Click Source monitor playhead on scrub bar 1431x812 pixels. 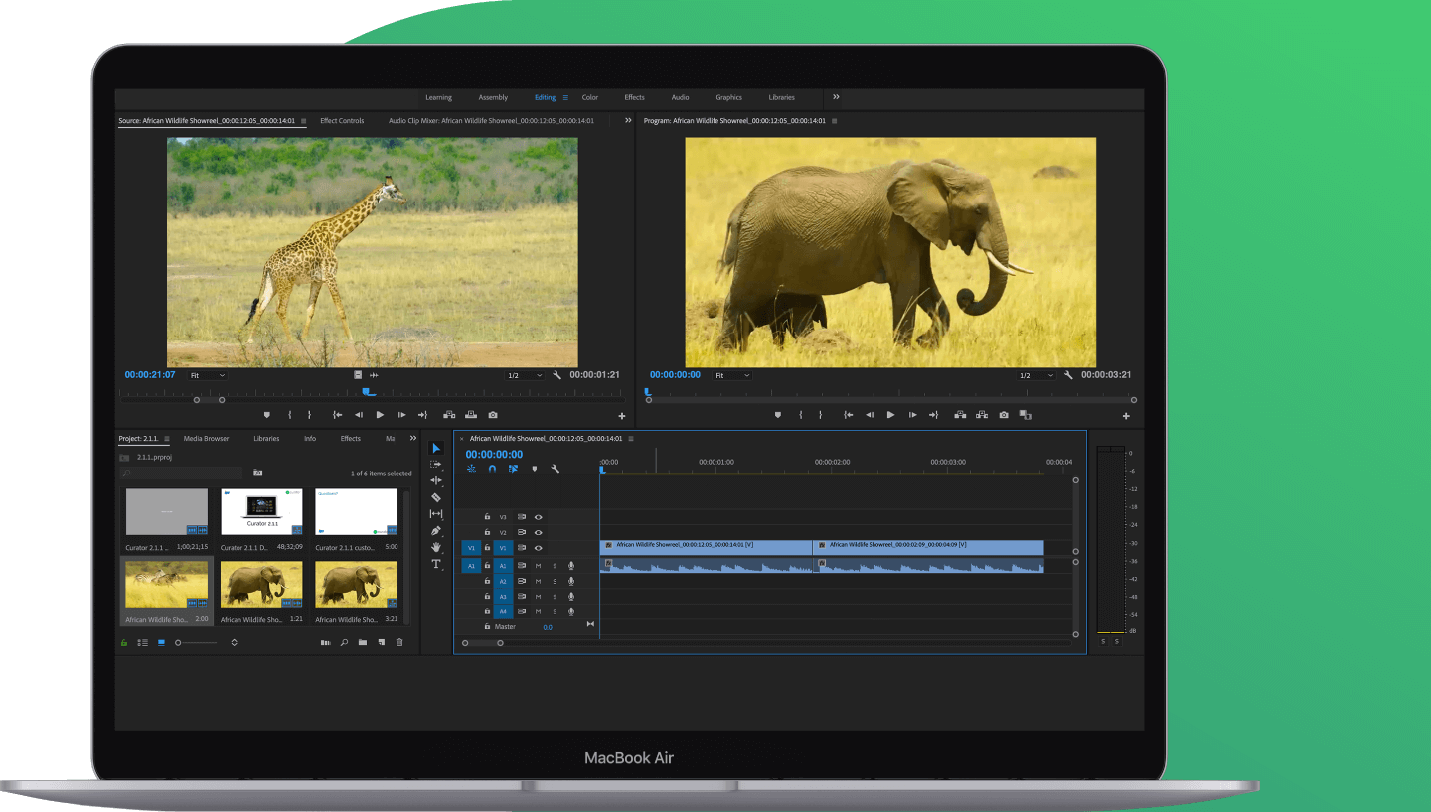pyautogui.click(x=368, y=391)
